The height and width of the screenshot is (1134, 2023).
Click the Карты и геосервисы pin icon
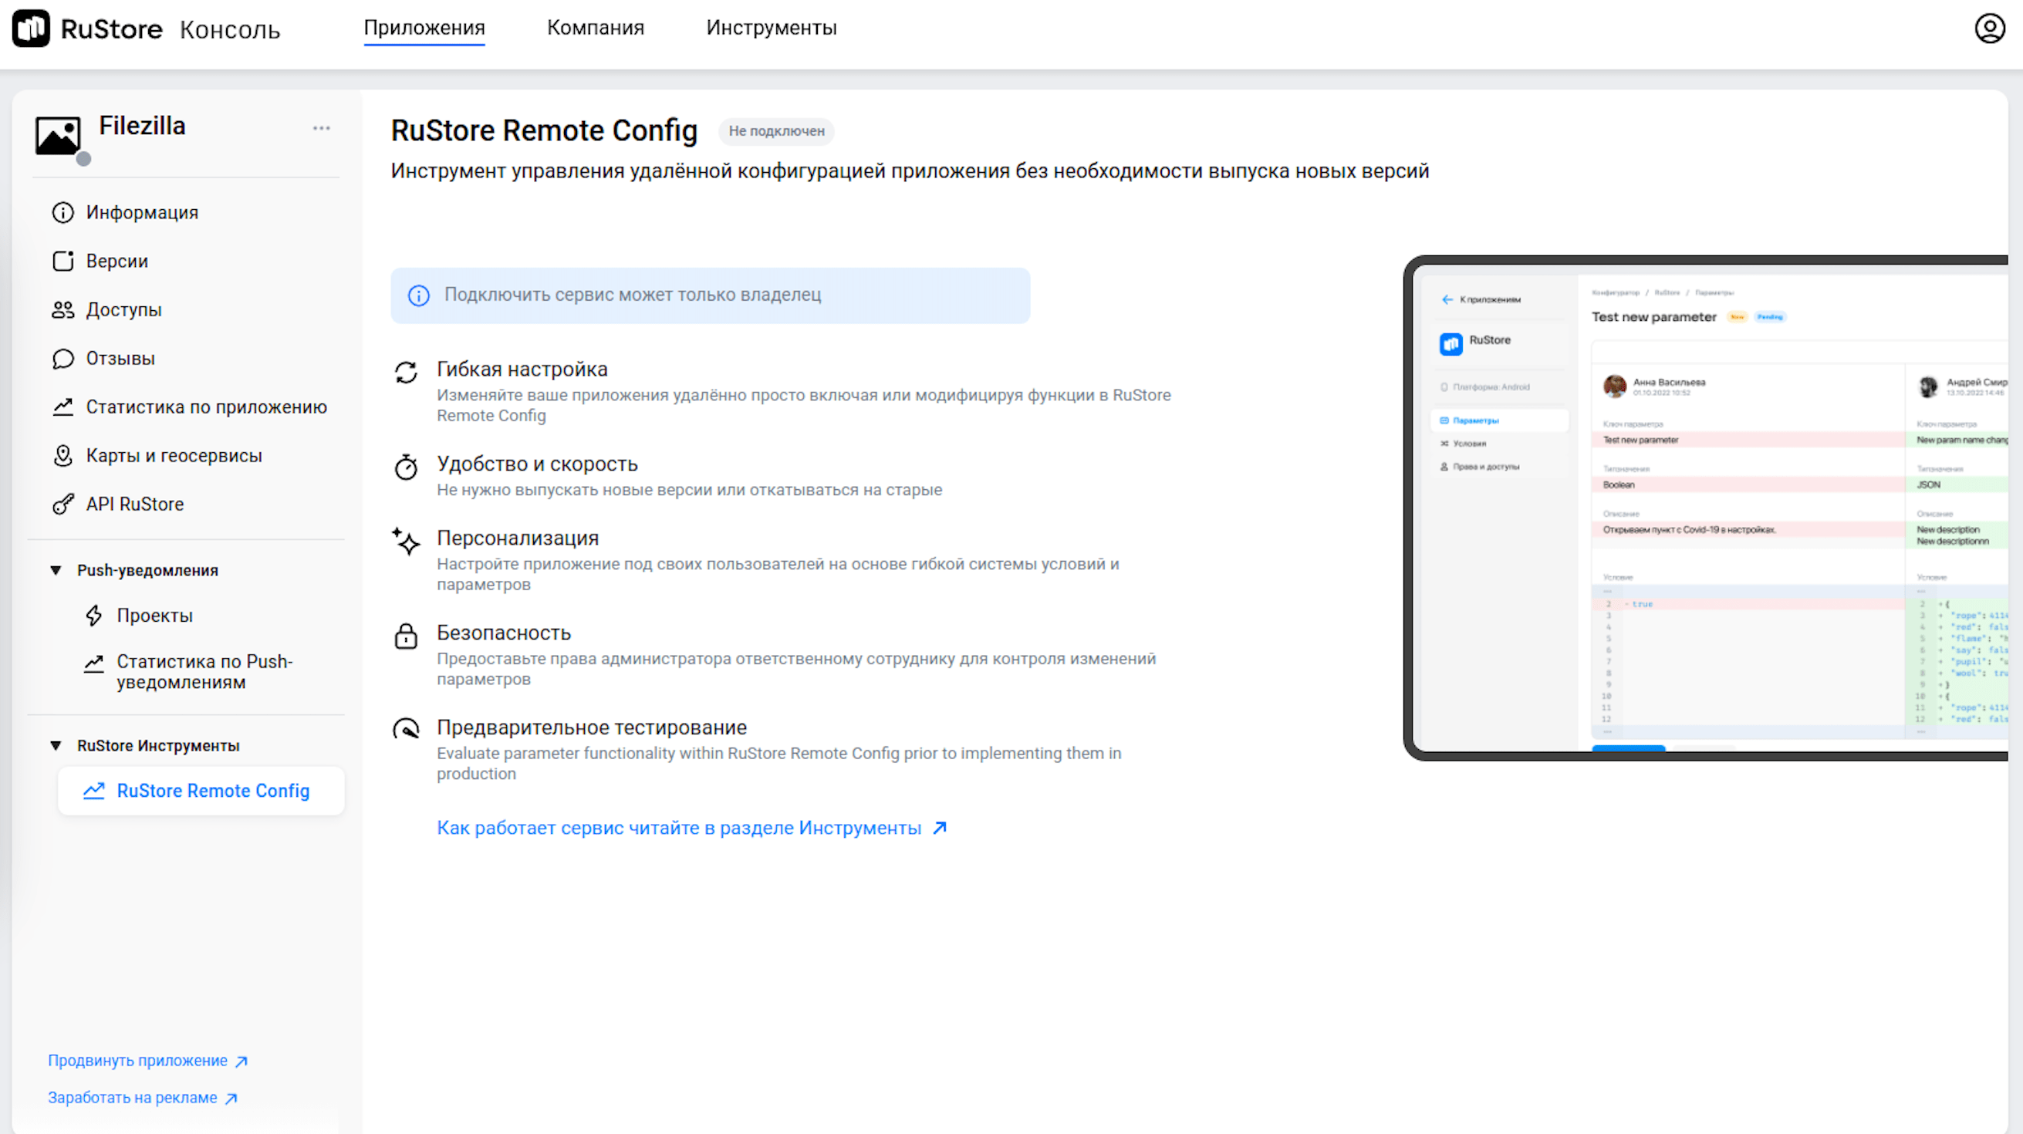(62, 455)
